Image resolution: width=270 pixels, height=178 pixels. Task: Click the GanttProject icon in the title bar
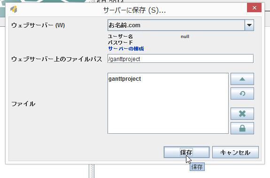click(14, 9)
